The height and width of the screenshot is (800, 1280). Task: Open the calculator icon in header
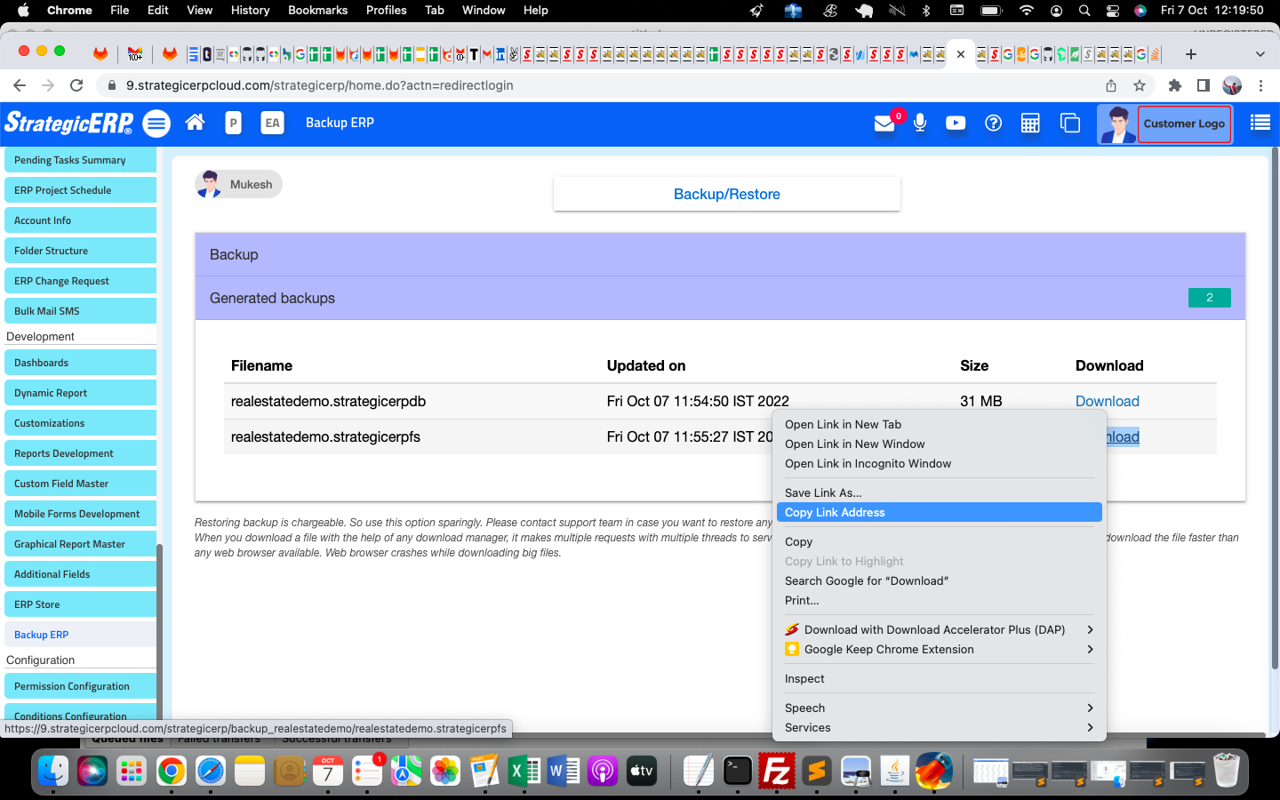click(x=1030, y=123)
